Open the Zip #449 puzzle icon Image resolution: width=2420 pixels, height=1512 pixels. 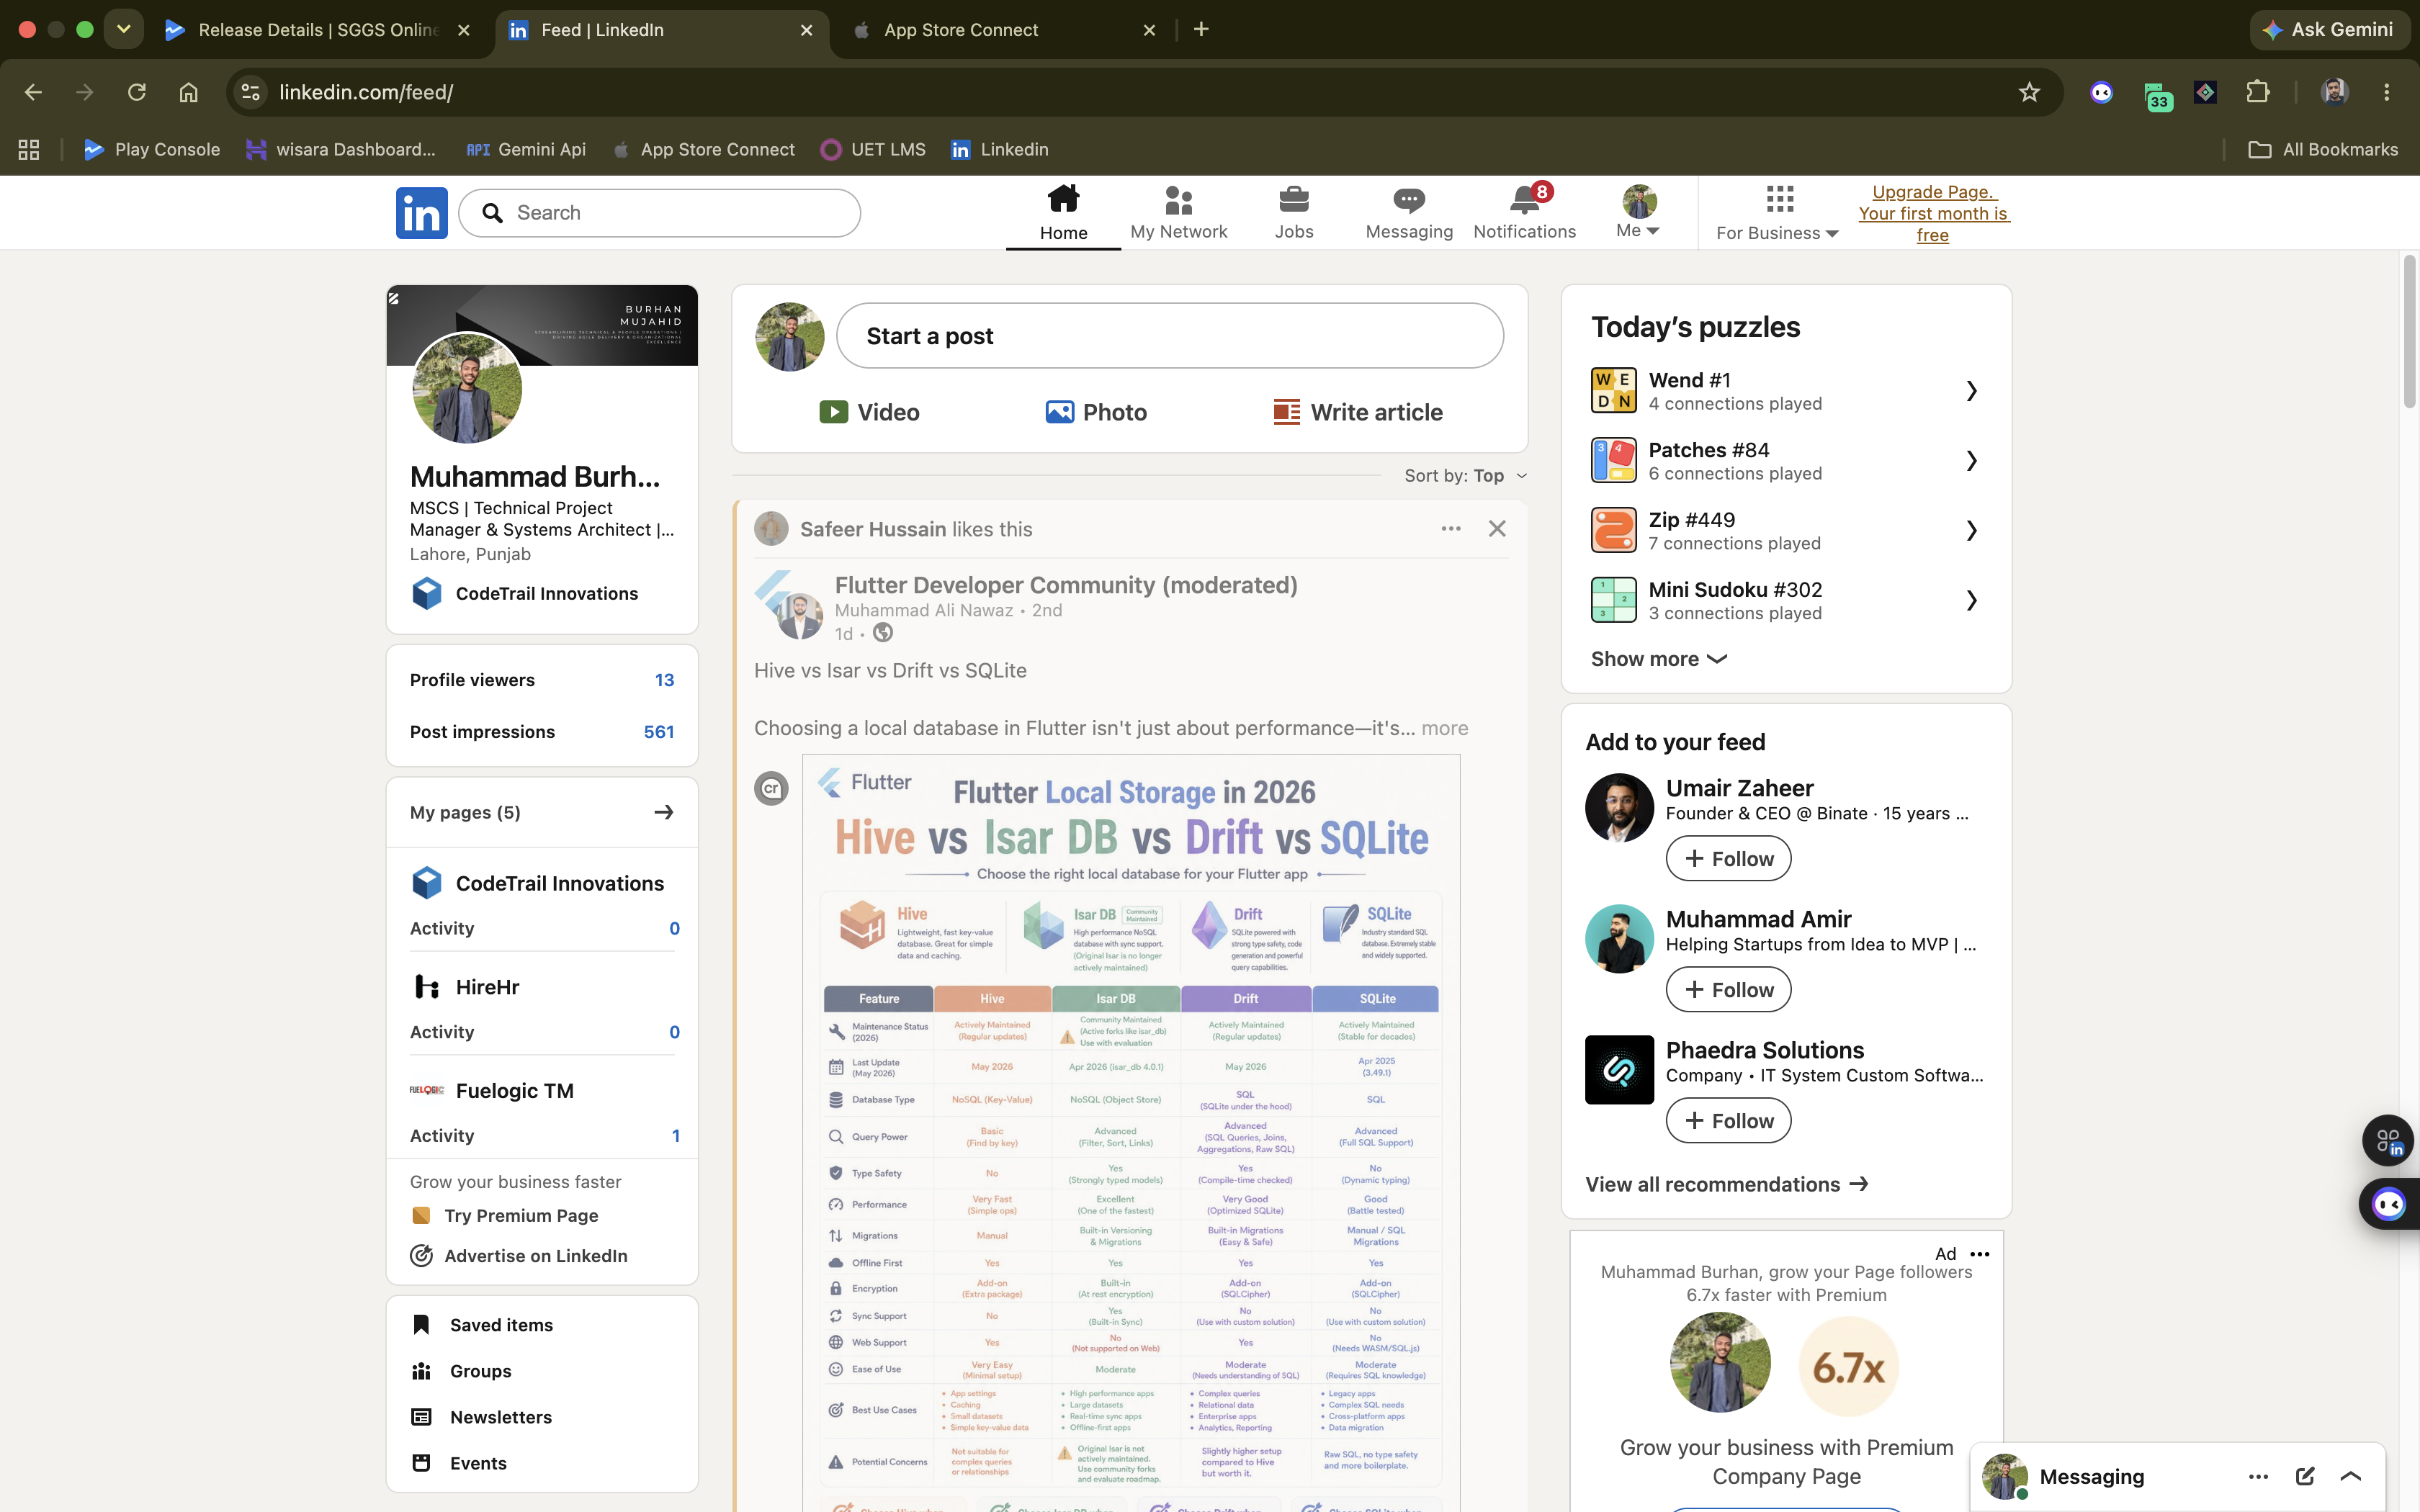[1613, 530]
